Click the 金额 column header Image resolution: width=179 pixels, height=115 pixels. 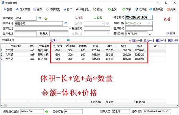click(x=139, y=46)
